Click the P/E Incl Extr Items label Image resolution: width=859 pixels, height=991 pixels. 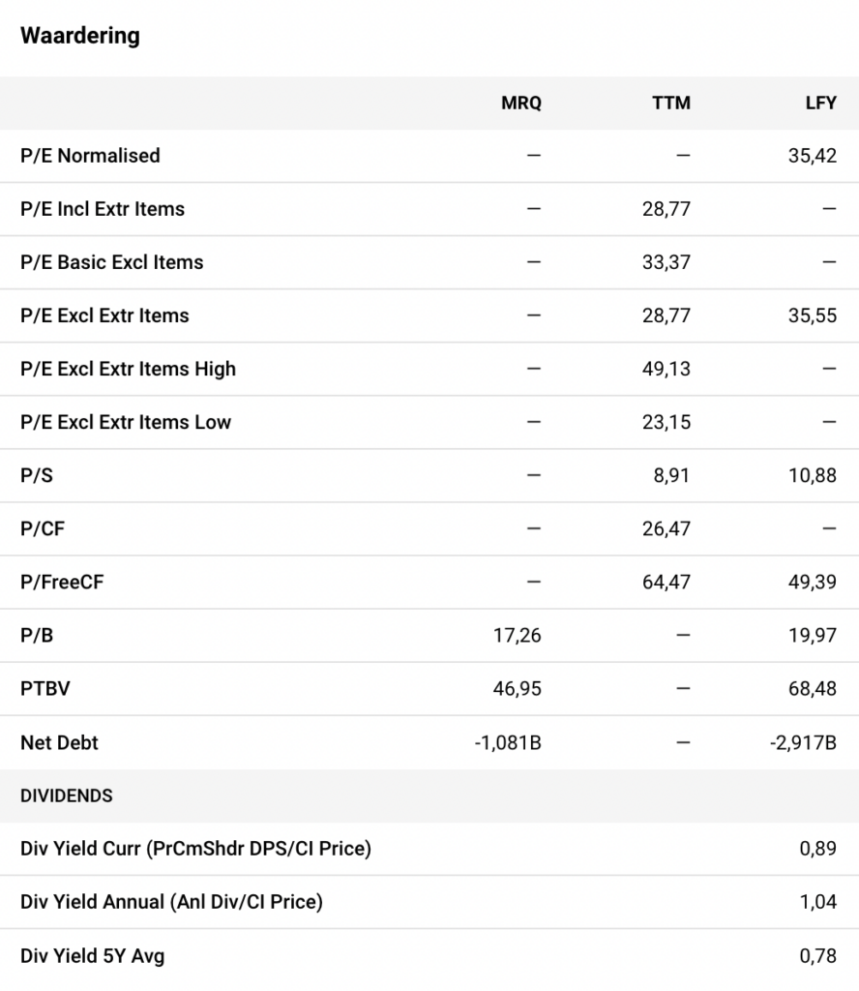tap(103, 209)
